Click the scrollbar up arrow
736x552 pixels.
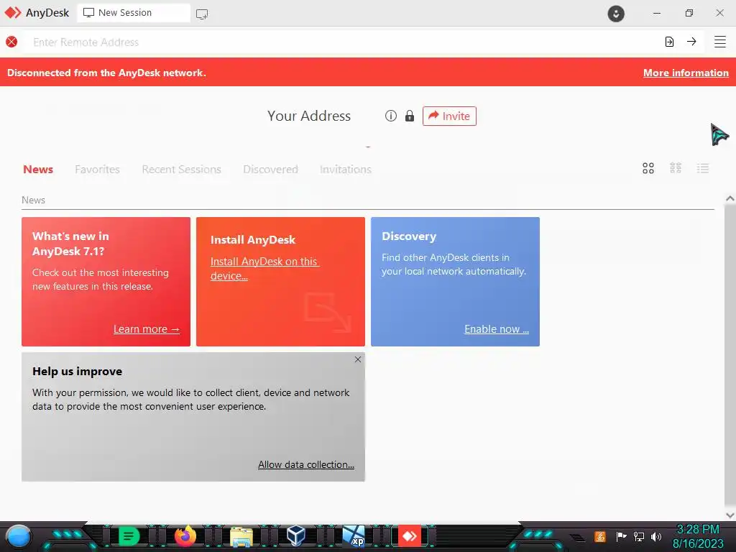[x=730, y=198]
